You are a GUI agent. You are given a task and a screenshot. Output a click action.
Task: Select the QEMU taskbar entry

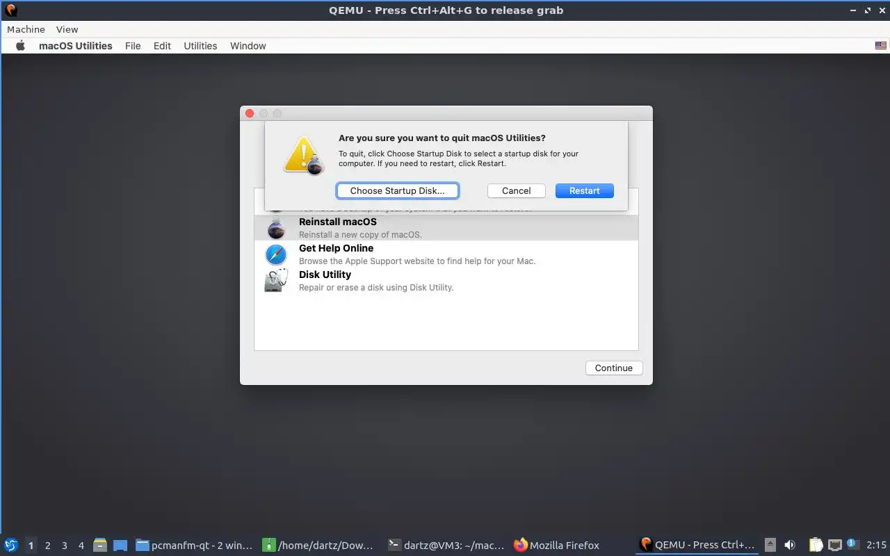tap(697, 545)
